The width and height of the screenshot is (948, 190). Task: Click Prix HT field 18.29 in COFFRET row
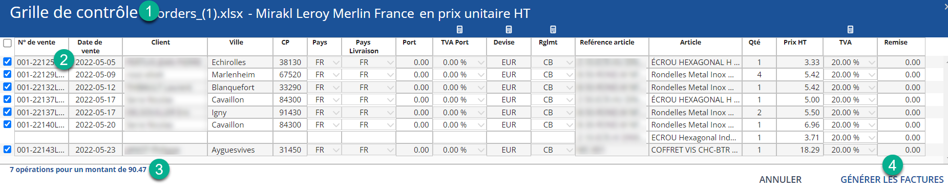799,150
